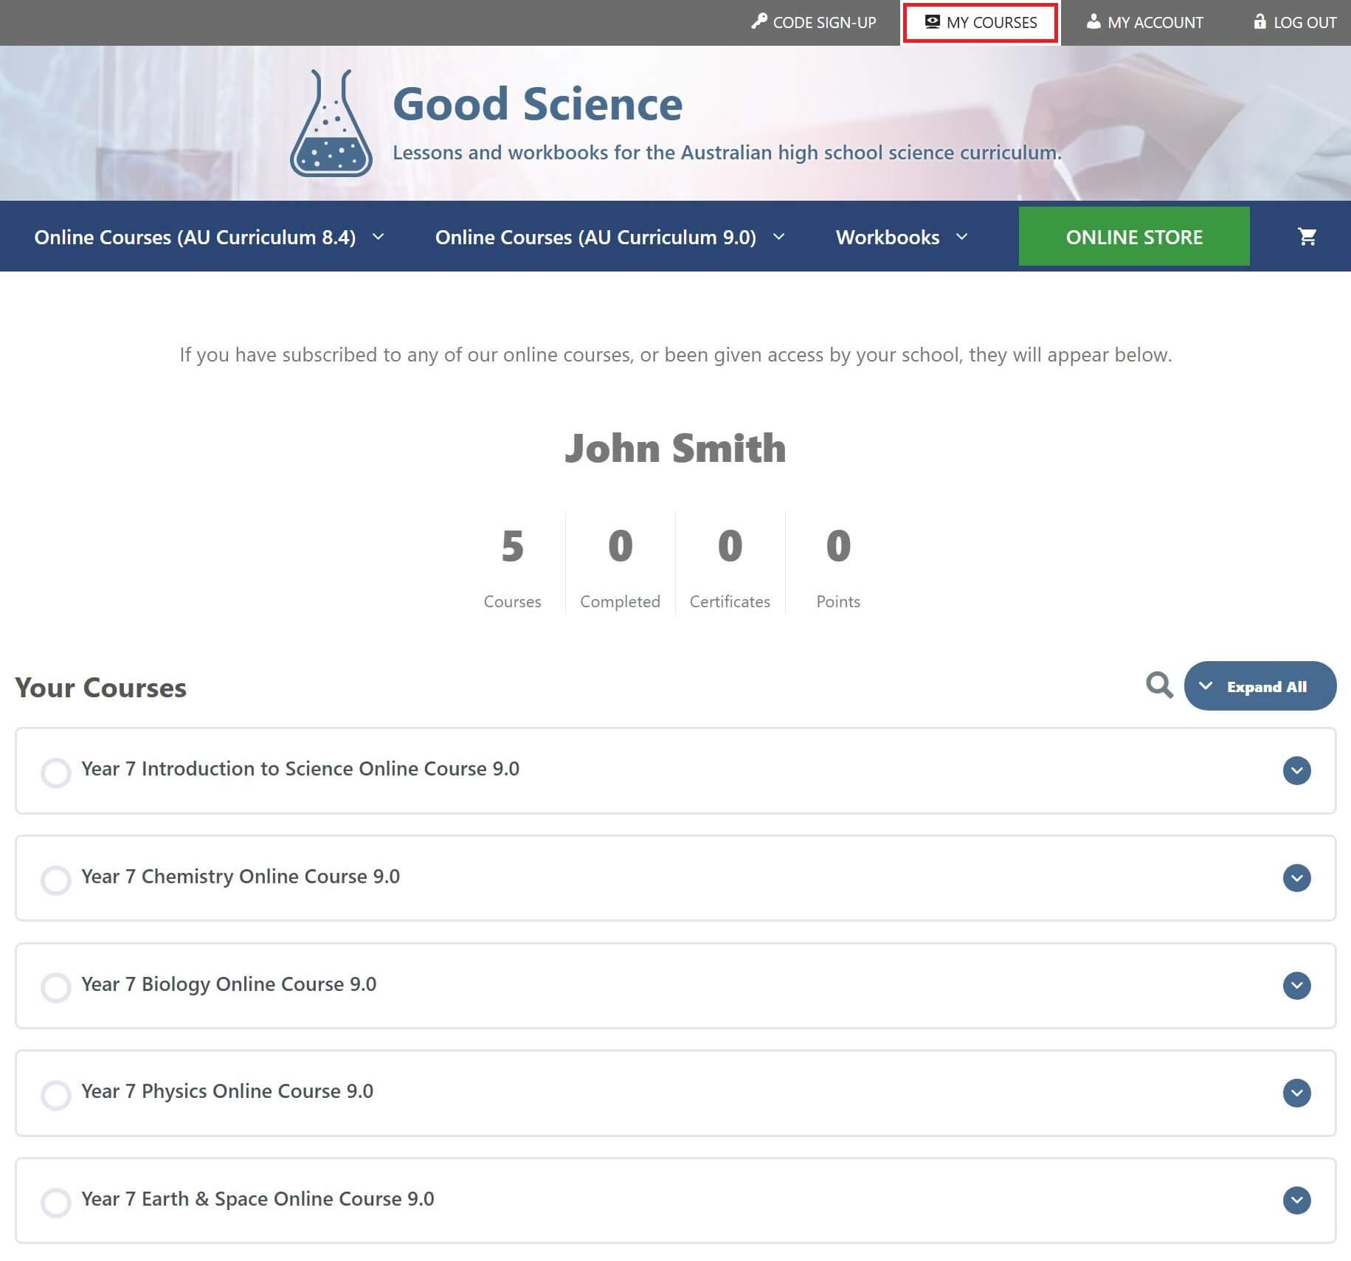1351x1261 pixels.
Task: Select the Code Sign-Up menu item
Action: click(x=814, y=22)
